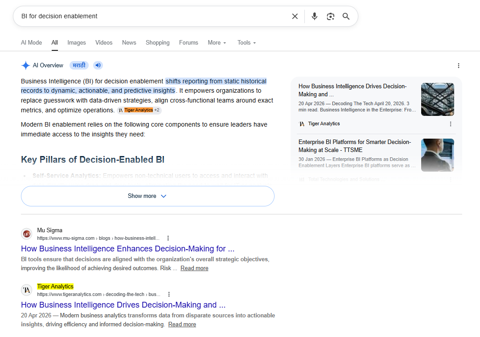This screenshot has height=337, width=480.
Task: Open 'How Business Intelligence Drives Decision-Making' source card title
Action: 353,90
